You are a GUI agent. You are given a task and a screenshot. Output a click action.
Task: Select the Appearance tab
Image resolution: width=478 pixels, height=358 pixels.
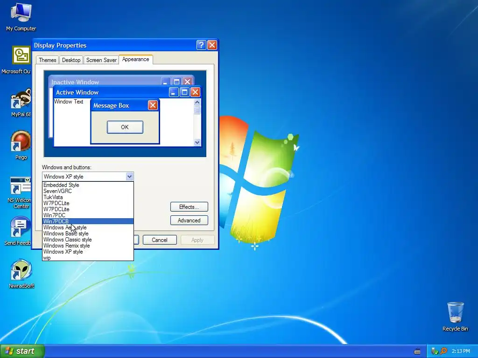click(136, 59)
